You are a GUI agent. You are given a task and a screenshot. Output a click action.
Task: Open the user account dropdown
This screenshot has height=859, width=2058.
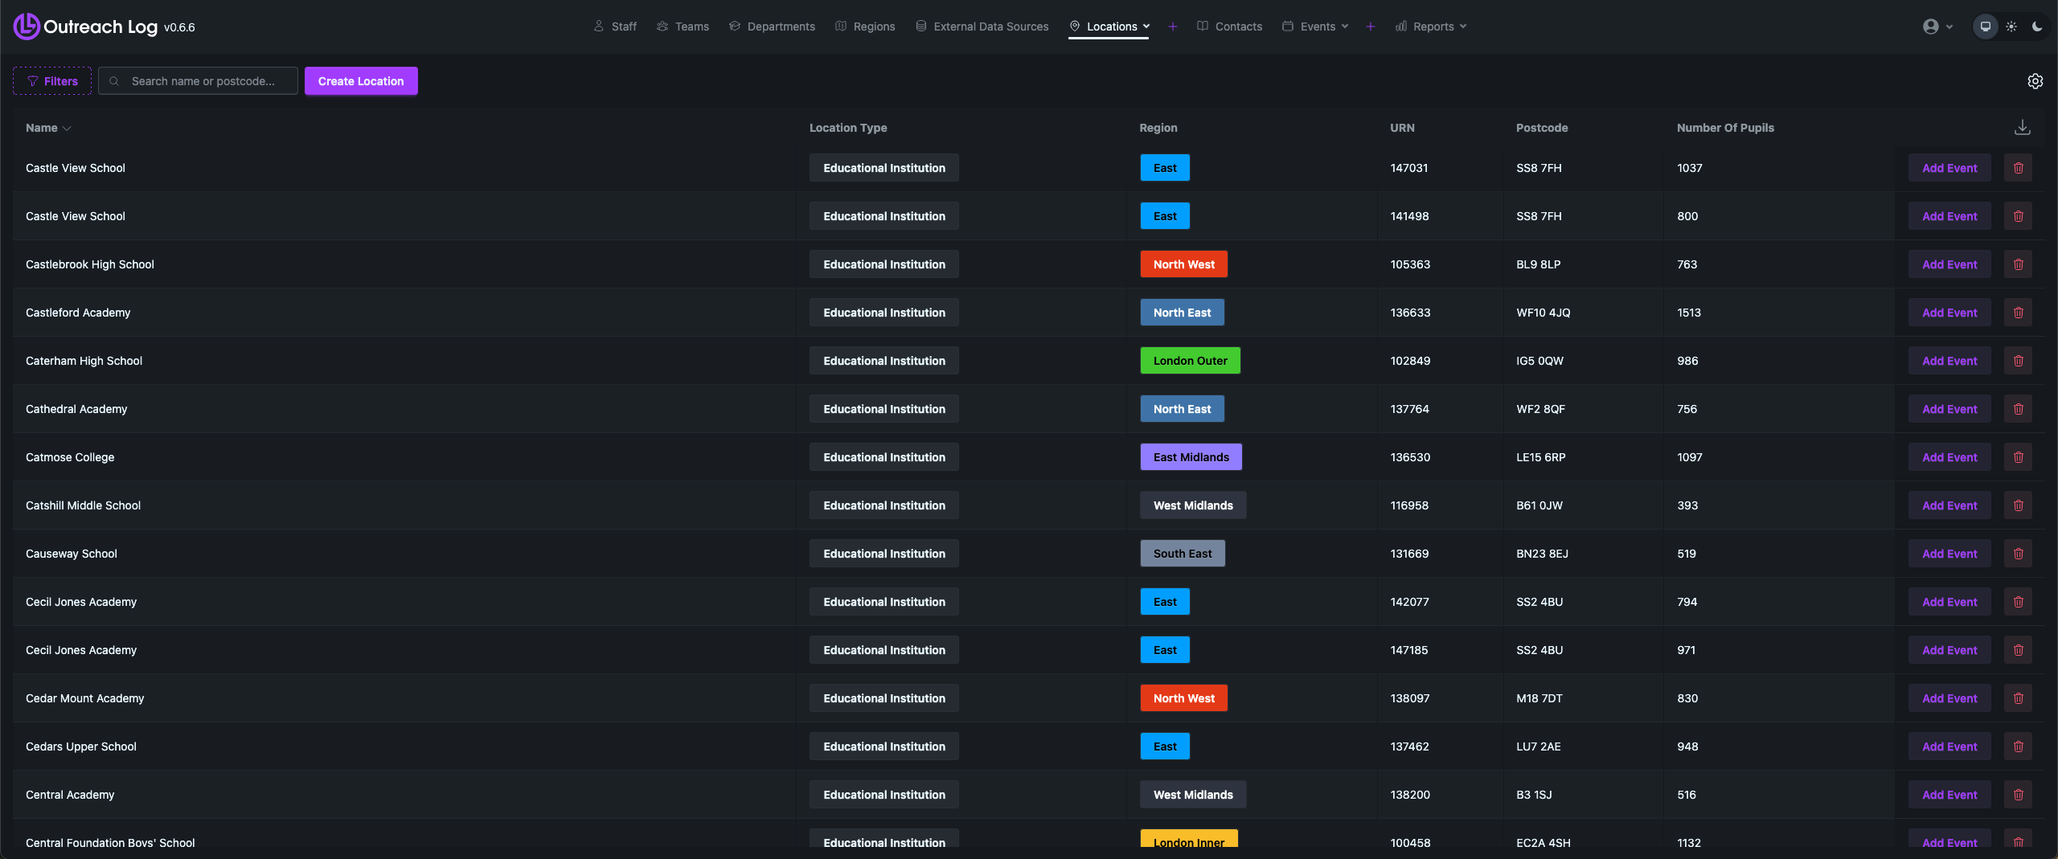point(1937,27)
